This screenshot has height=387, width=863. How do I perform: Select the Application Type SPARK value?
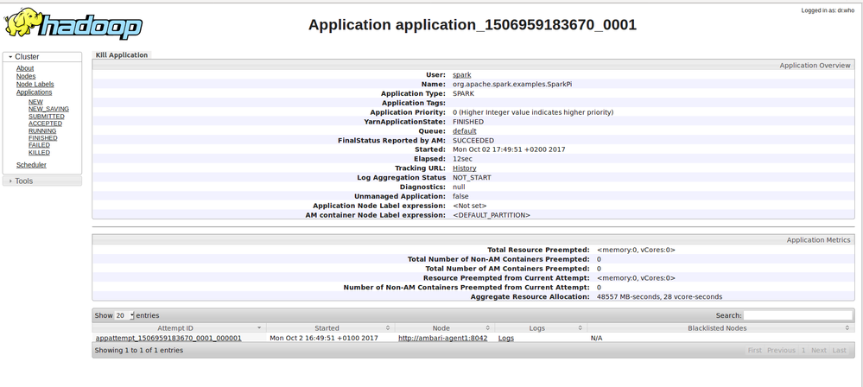click(x=464, y=93)
